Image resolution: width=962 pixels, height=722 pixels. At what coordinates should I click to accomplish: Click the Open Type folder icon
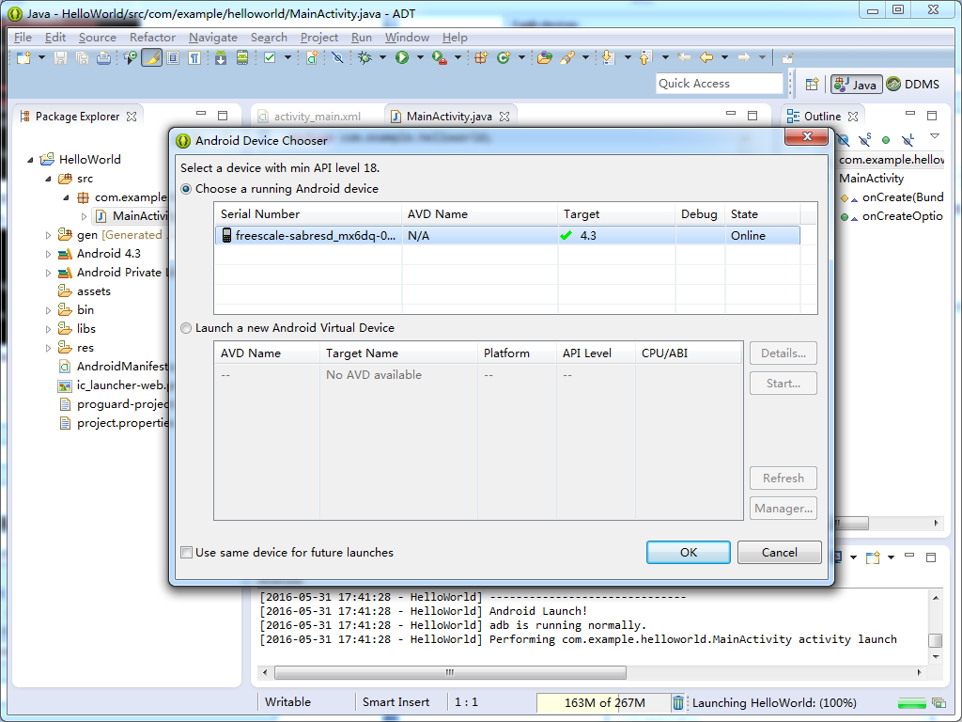tap(544, 57)
